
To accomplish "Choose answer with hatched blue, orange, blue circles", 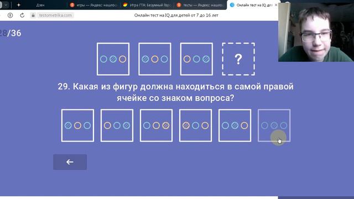I will click(x=77, y=125).
